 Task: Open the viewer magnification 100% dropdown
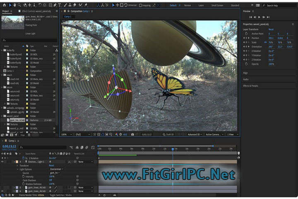pos(65,135)
